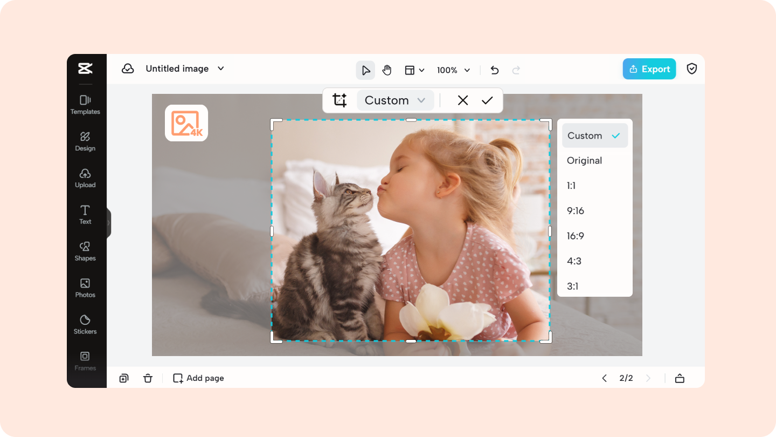This screenshot has height=437, width=776.
Task: Click Add page button
Action: coord(198,378)
